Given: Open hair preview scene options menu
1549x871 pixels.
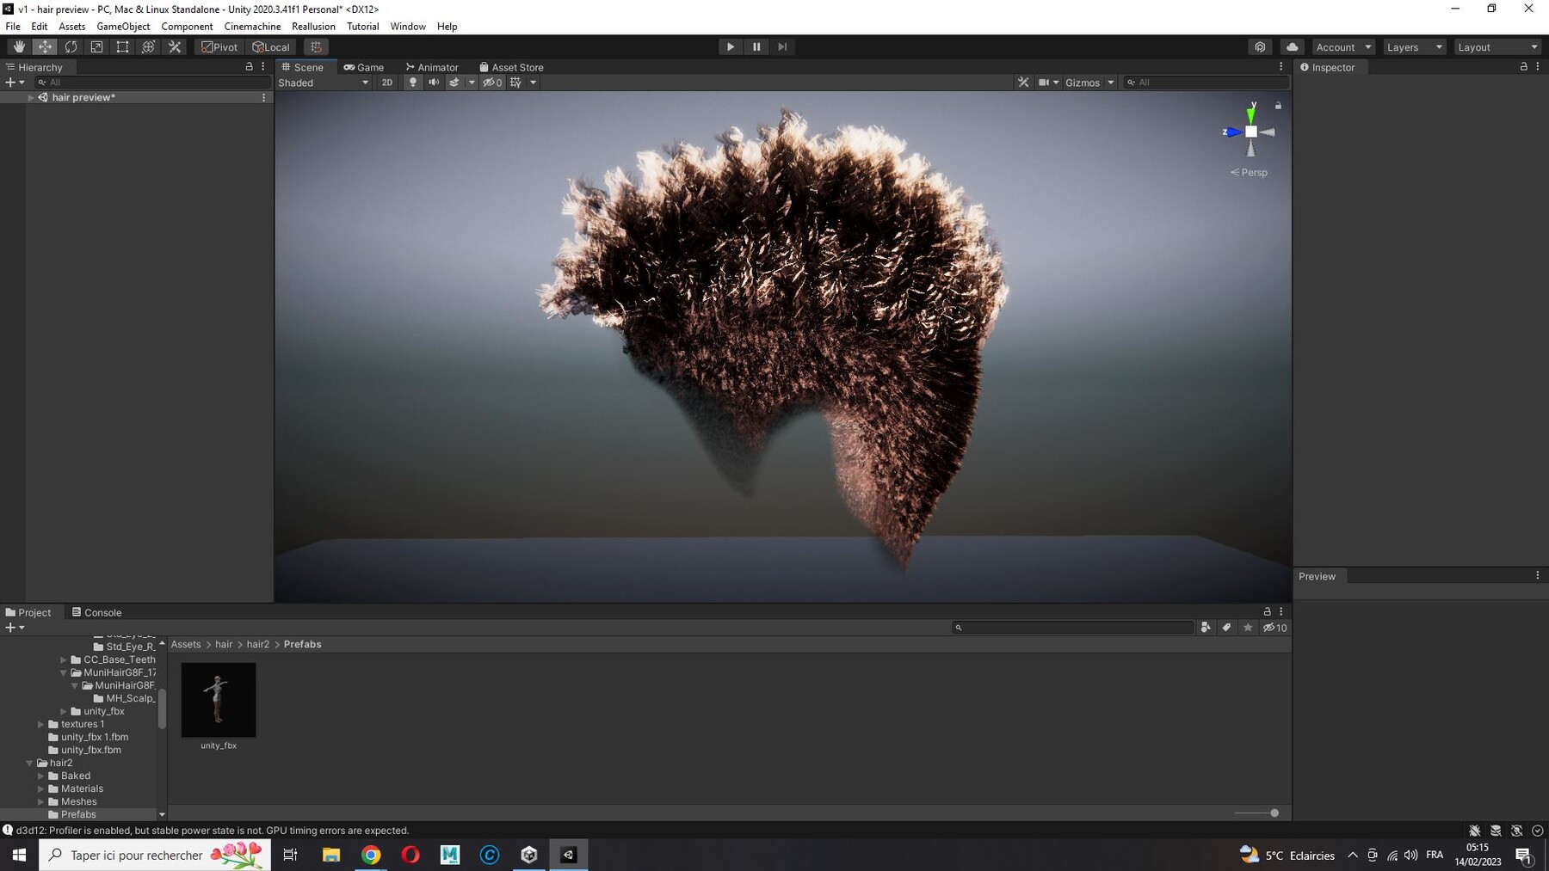Looking at the screenshot, I should tap(263, 97).
